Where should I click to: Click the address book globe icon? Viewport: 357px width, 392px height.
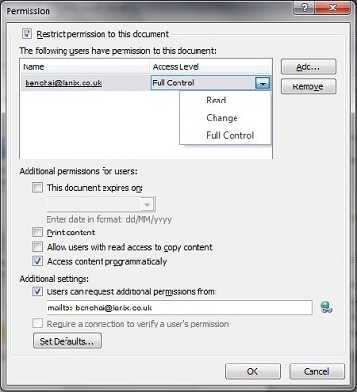point(327,308)
